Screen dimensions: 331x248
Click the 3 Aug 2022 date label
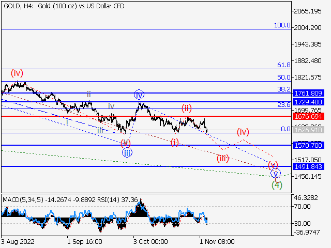tap(18, 241)
